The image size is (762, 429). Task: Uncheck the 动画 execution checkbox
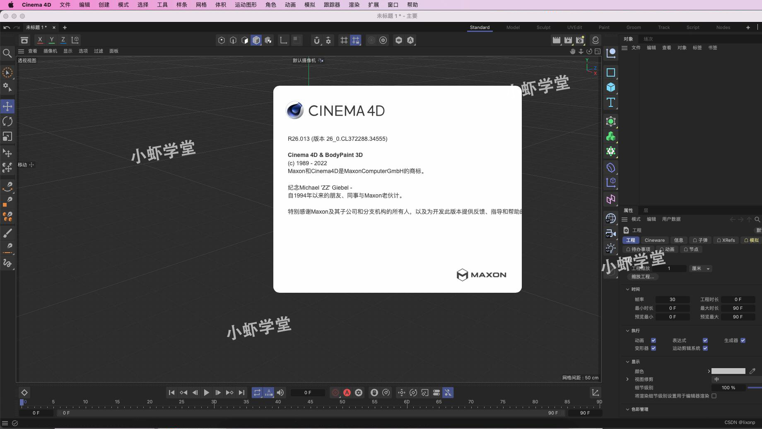coord(653,340)
